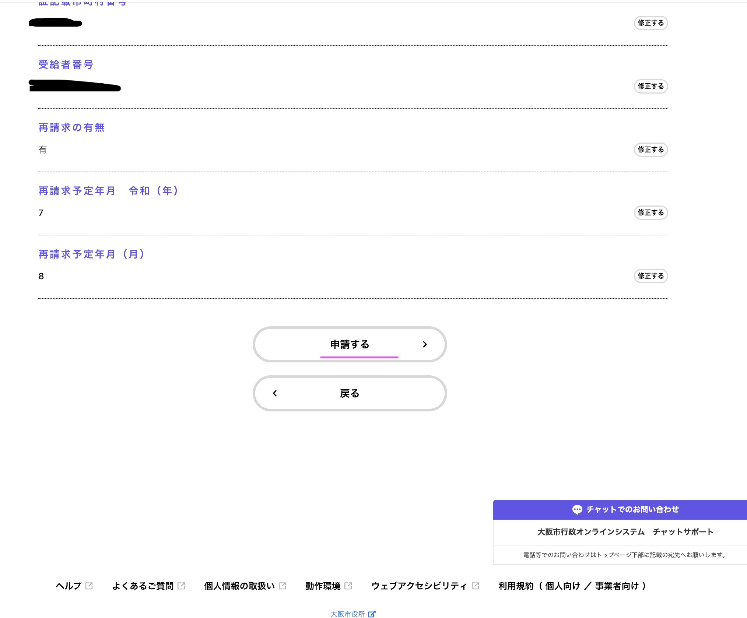Click the external-link icon beside ウェブアクセシビリティ
Image resolution: width=747 pixels, height=618 pixels.
[476, 586]
